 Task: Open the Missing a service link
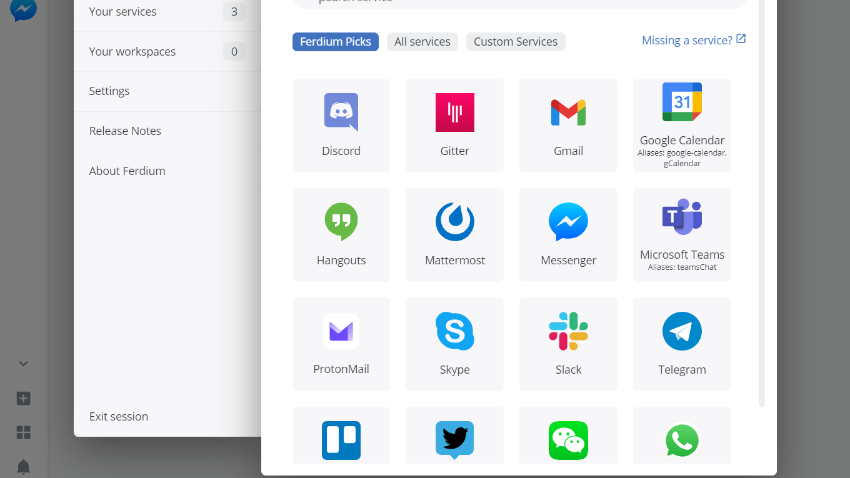click(693, 41)
